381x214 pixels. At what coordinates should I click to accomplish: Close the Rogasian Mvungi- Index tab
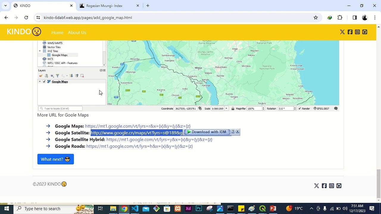tap(138, 6)
